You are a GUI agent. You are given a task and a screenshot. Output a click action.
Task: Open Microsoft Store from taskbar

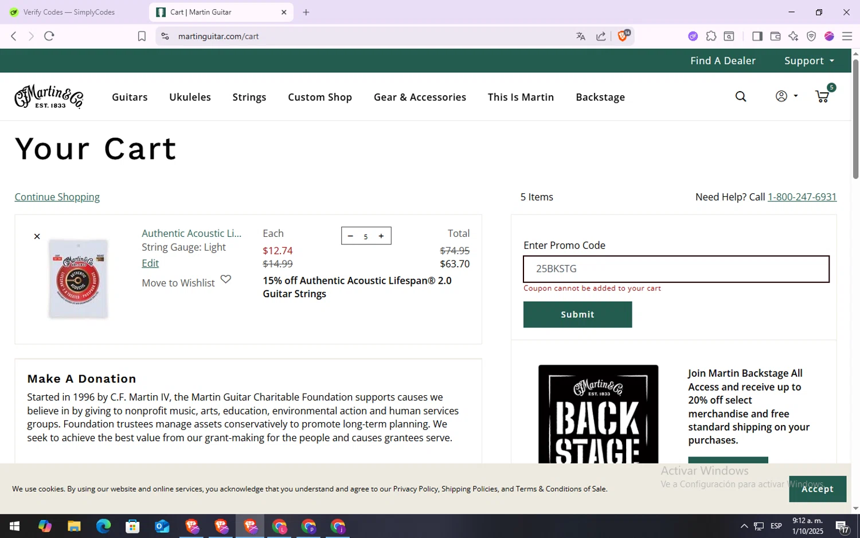[x=132, y=526]
